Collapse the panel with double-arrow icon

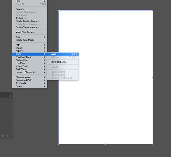11,93
